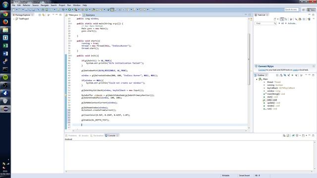The width and height of the screenshot is (317, 178).
Task: Toggle Hide Static Members in Outline toolbar
Action: (x=289, y=75)
